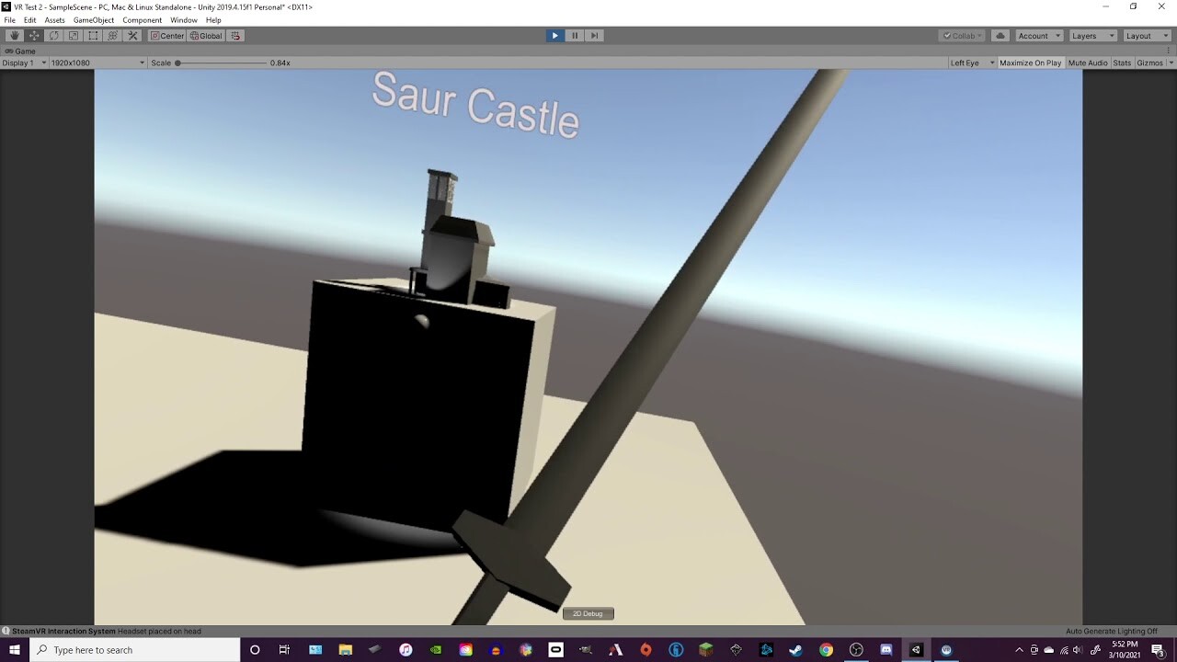Toggle Mute Audio

tap(1088, 63)
